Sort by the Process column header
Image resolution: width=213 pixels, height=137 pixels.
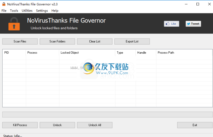click(42, 53)
